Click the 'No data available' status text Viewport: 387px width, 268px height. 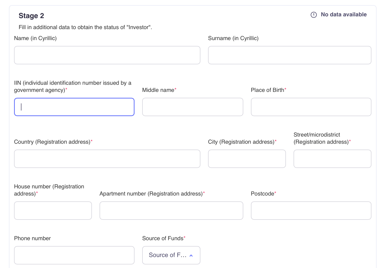pos(343,15)
